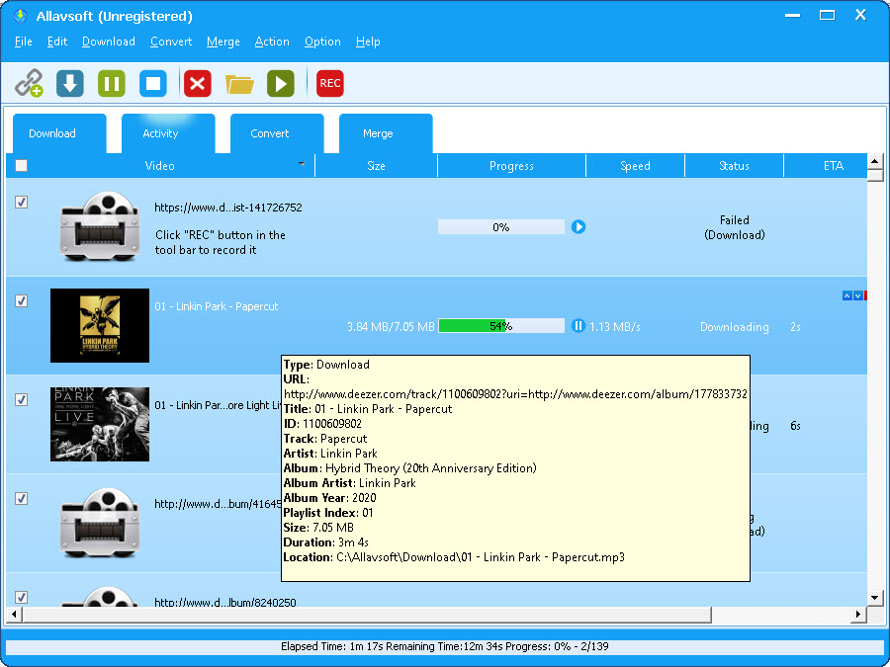Click the horizontal scrollbar left arrow
The width and height of the screenshot is (890, 667).
coord(13,615)
